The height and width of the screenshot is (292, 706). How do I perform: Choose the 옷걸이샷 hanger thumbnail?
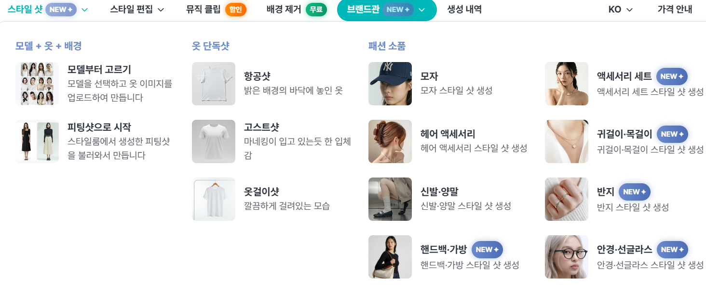click(214, 199)
